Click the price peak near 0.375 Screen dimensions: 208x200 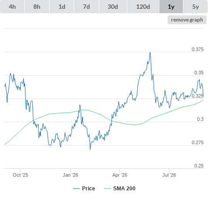150,52
